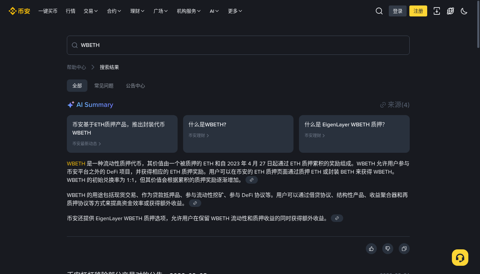Image resolution: width=480 pixels, height=274 pixels.
Task: Click the Binance 币安 logo
Action: [x=20, y=11]
